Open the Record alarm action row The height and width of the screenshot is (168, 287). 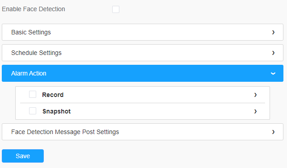coord(143,95)
